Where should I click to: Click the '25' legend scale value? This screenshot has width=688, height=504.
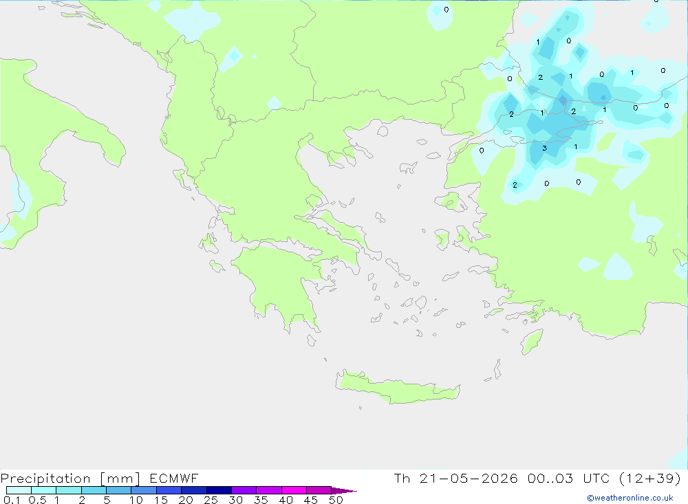click(x=211, y=500)
